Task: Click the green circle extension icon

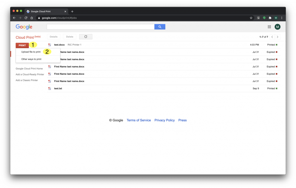Action: 264,18
